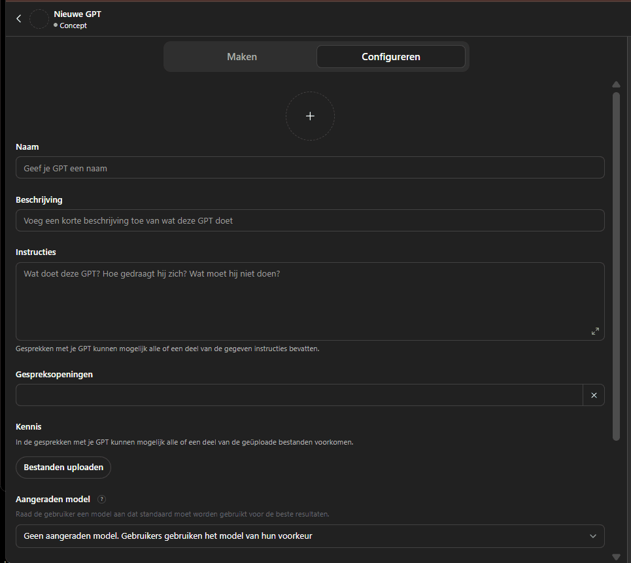Switch to the Maken tab

tap(241, 57)
